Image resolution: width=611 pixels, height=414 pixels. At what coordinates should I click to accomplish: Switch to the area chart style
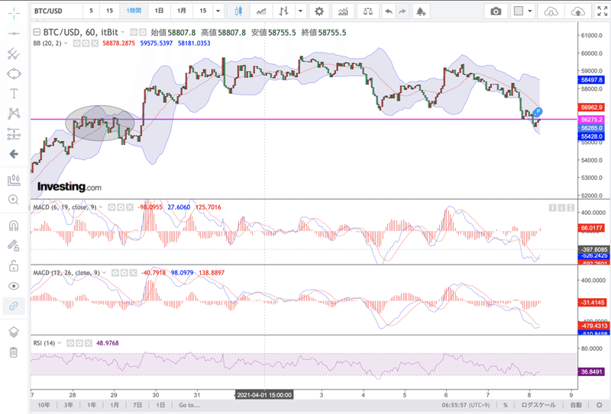tap(261, 11)
